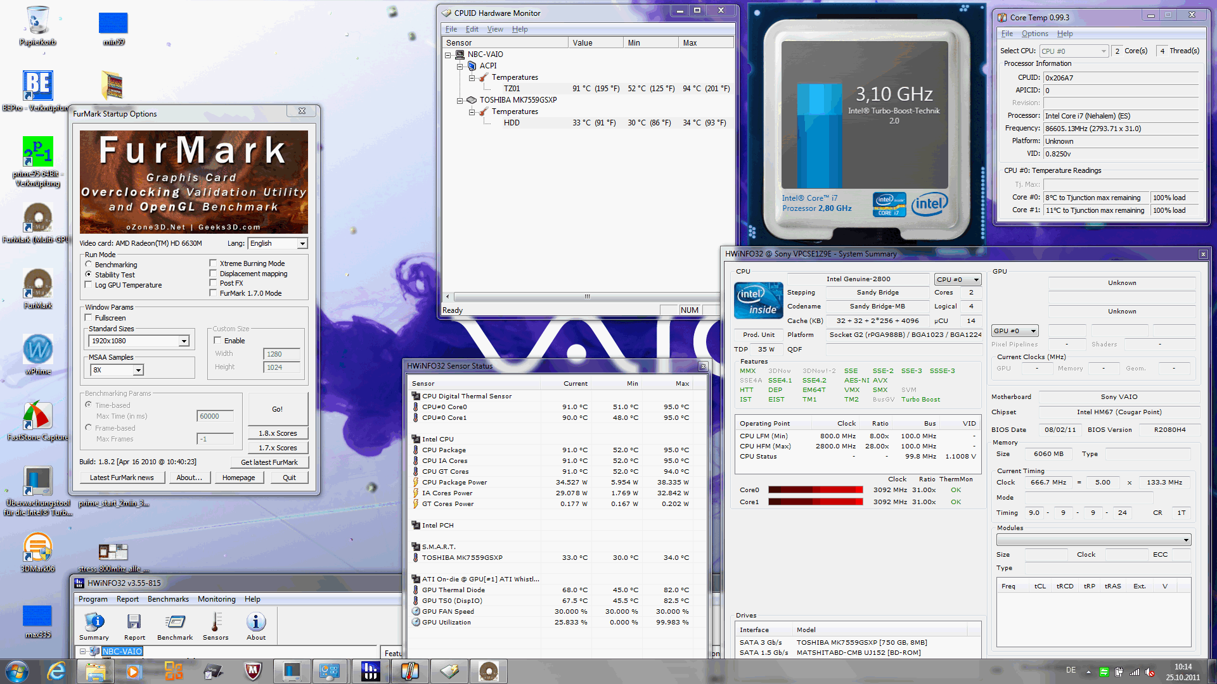
Task: Open the wPrime desktop icon
Action: 37,350
